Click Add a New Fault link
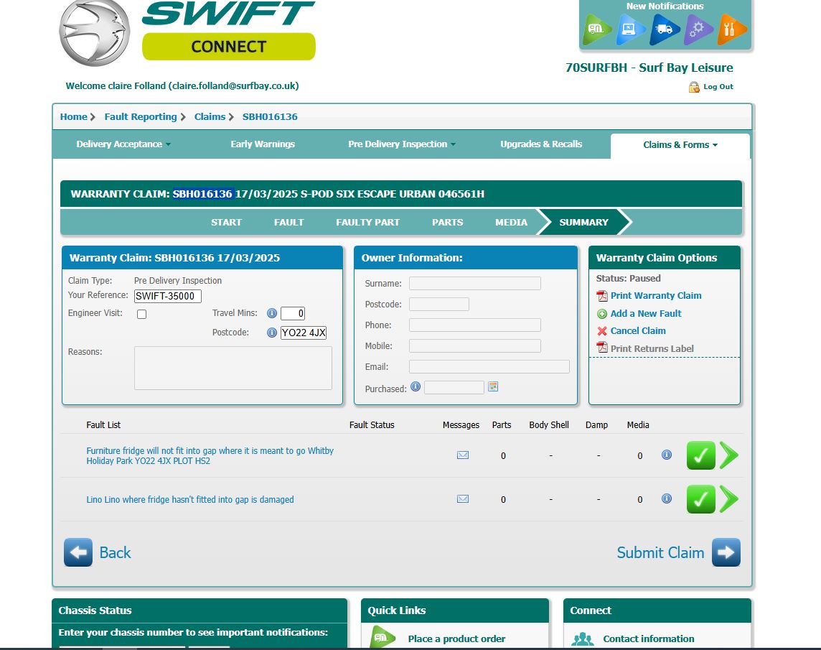The height and width of the screenshot is (650, 821). (646, 313)
